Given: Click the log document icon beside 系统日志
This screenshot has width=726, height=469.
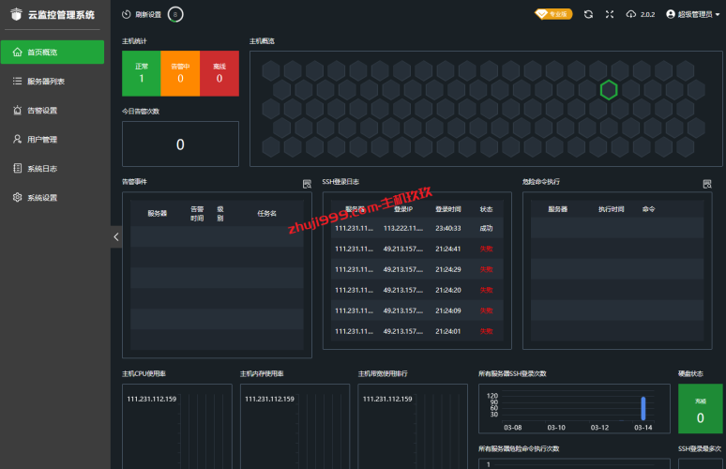Looking at the screenshot, I should tap(17, 168).
